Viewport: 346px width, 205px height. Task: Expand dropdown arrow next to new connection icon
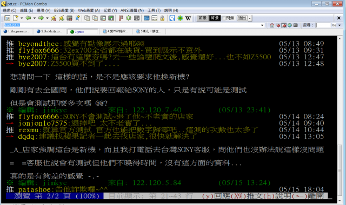tap(22, 18)
